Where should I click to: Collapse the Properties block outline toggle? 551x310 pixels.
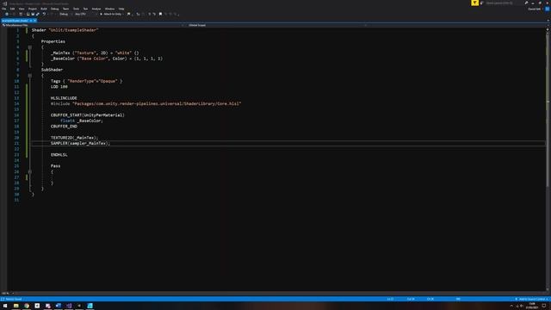tap(30, 47)
